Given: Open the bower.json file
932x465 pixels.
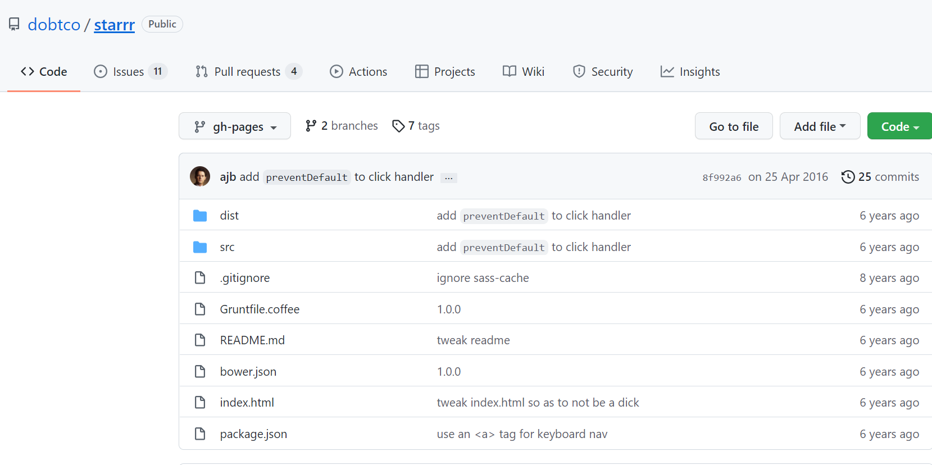Looking at the screenshot, I should 248,372.
